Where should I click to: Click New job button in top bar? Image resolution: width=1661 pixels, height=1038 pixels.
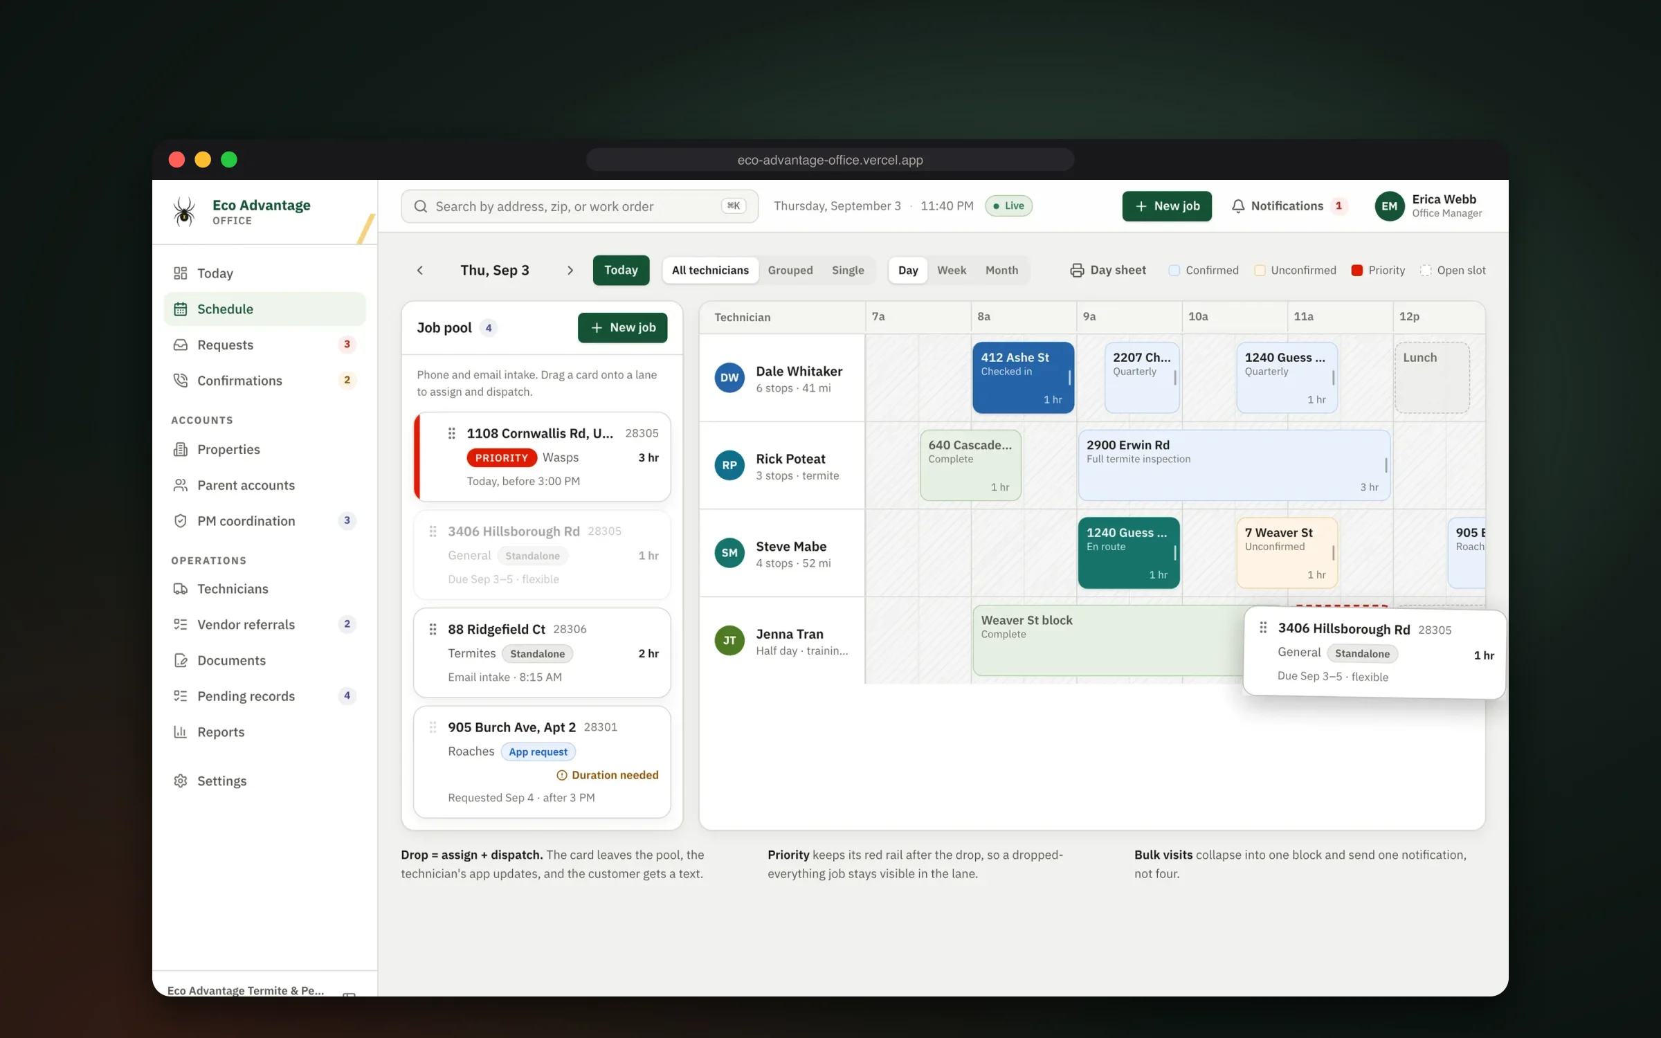coord(1167,206)
